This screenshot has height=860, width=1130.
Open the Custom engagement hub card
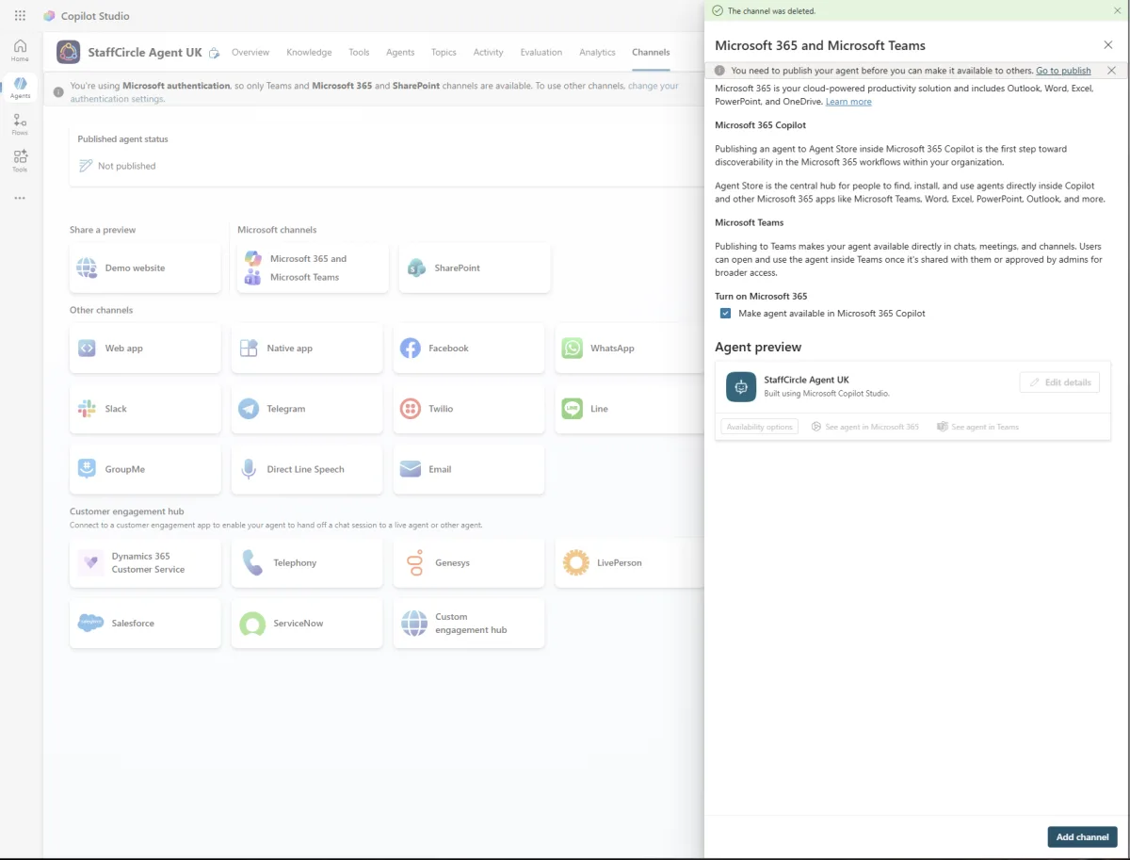[469, 623]
